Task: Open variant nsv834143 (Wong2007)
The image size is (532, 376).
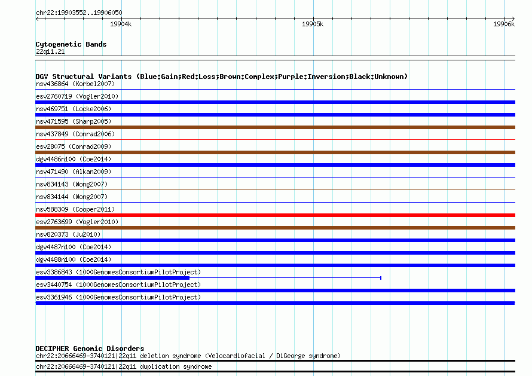Action: tap(72, 184)
